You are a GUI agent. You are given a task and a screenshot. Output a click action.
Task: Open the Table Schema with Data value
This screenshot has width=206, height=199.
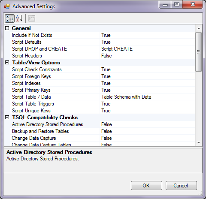(x=147, y=97)
